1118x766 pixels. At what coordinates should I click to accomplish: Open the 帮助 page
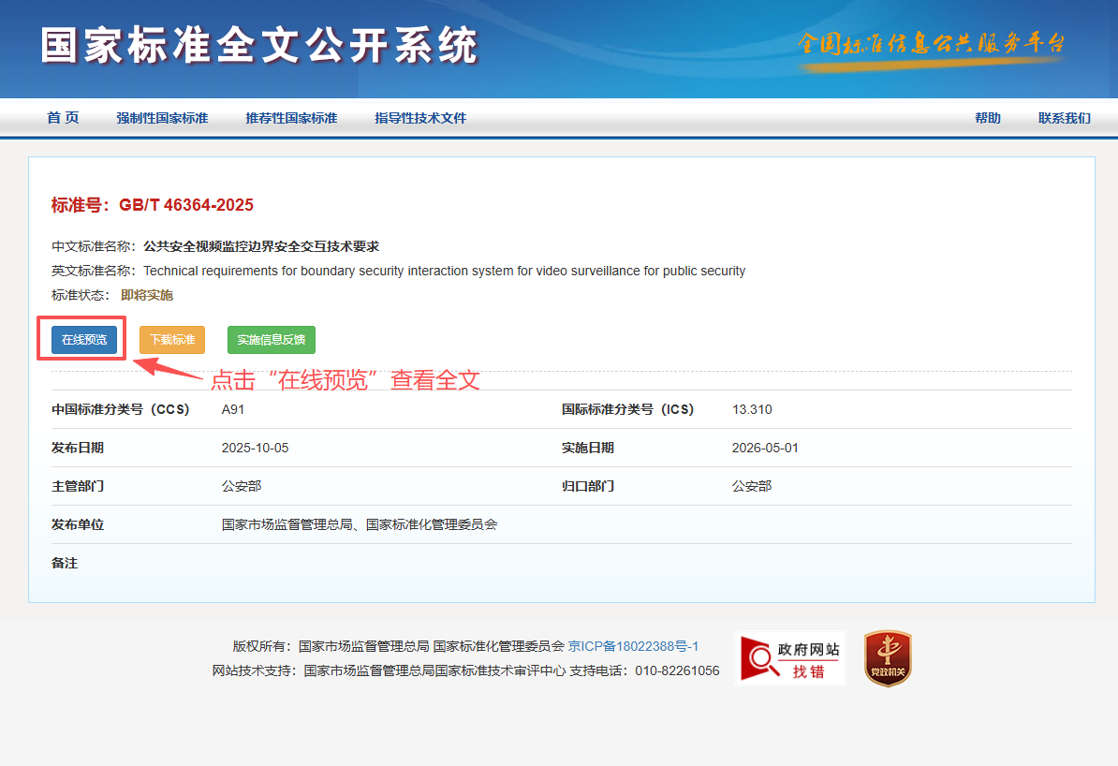[987, 118]
